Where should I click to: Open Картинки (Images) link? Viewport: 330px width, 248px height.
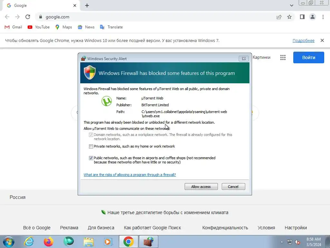261,57
